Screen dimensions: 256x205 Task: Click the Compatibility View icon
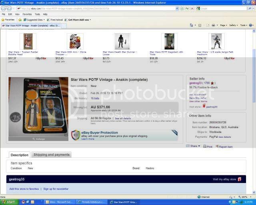click(182, 8)
